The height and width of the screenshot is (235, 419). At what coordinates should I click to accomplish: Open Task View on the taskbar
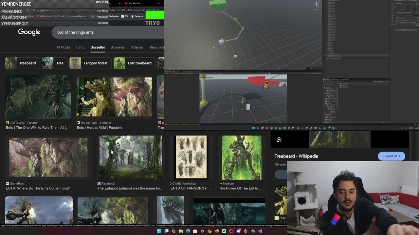pos(166,231)
